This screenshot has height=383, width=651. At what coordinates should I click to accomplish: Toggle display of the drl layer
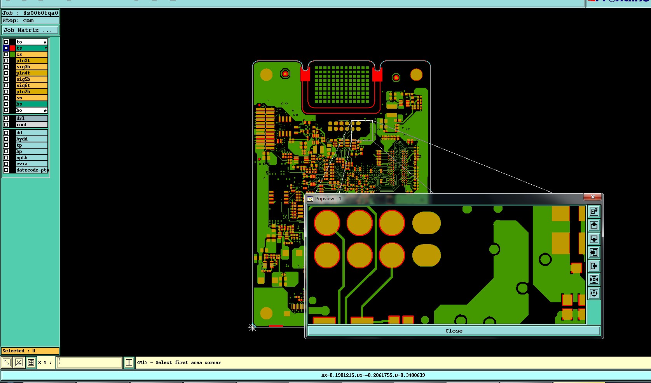click(x=6, y=118)
